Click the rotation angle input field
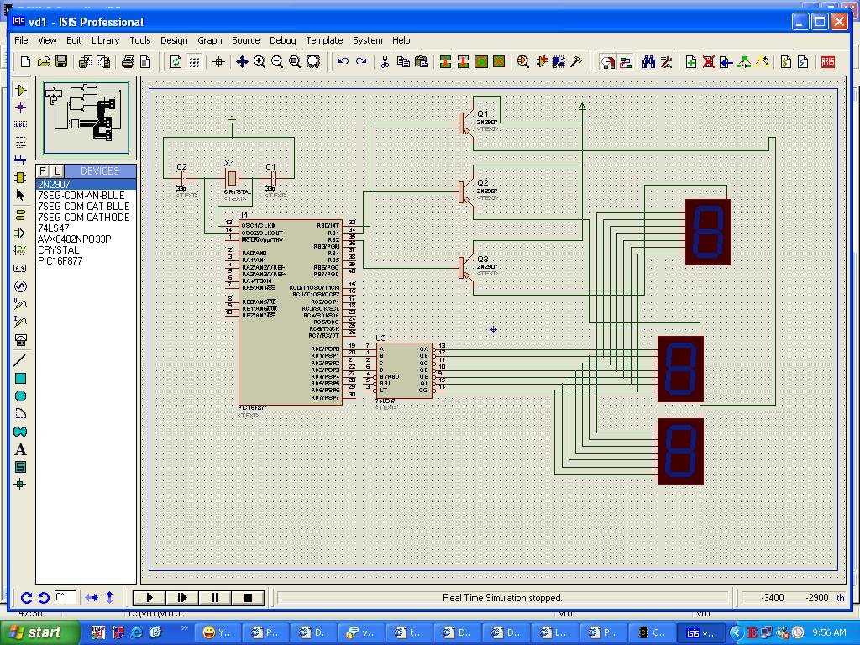860x645 pixels. click(66, 597)
